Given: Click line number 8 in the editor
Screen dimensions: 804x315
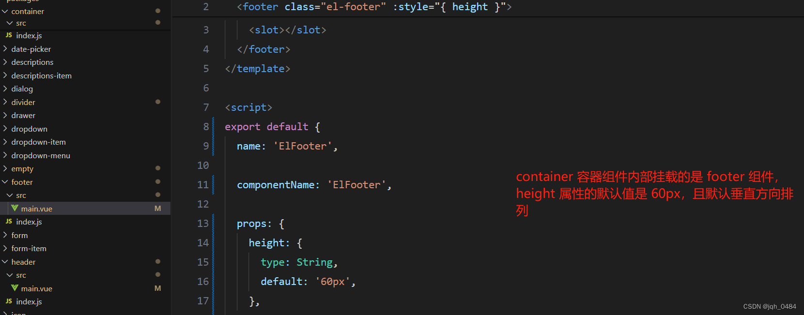Looking at the screenshot, I should pyautogui.click(x=206, y=126).
